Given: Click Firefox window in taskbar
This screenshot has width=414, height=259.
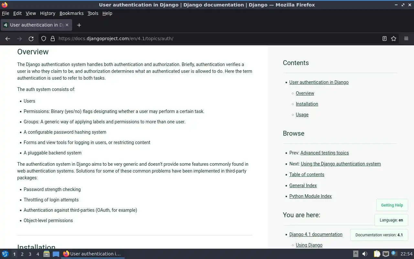Looking at the screenshot, I should click(93, 254).
